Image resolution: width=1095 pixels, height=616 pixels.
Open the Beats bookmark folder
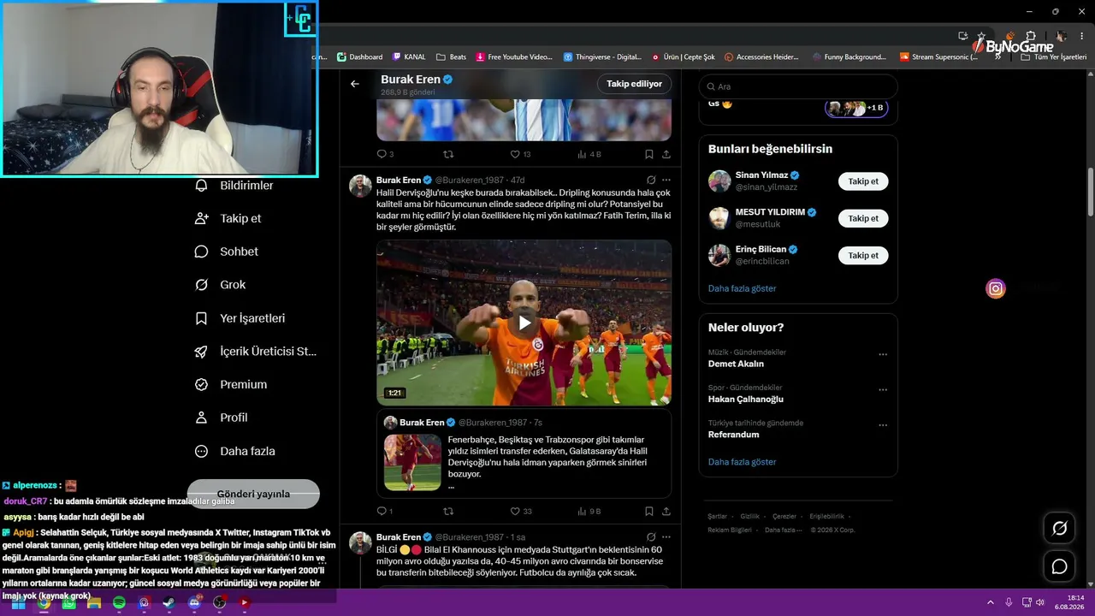pyautogui.click(x=452, y=57)
